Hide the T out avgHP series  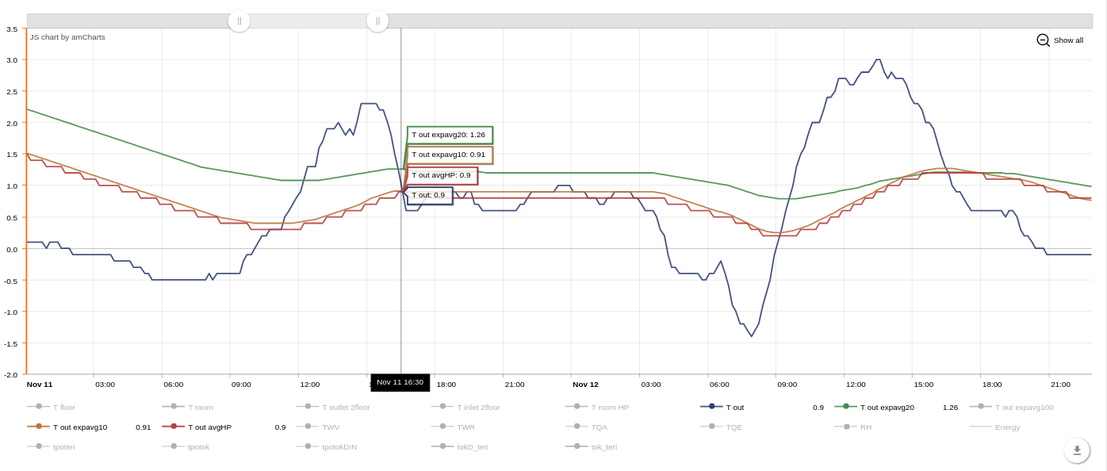[x=174, y=427]
